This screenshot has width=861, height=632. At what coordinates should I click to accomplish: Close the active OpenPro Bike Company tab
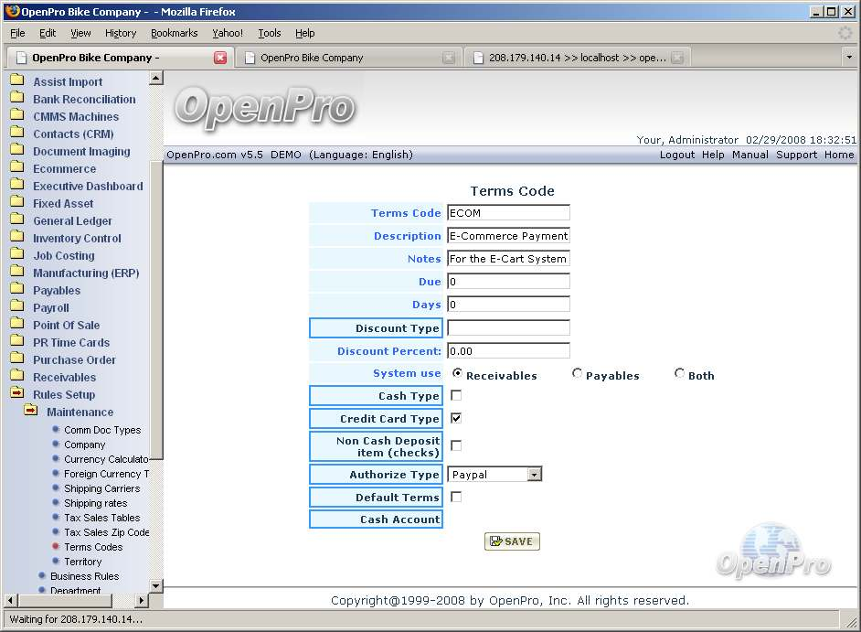tap(220, 58)
